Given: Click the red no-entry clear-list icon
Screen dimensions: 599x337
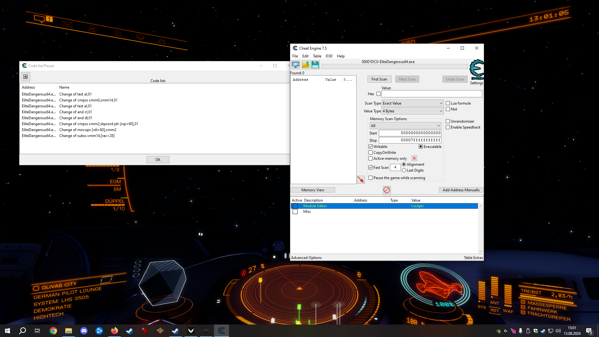Looking at the screenshot, I should [x=387, y=190].
